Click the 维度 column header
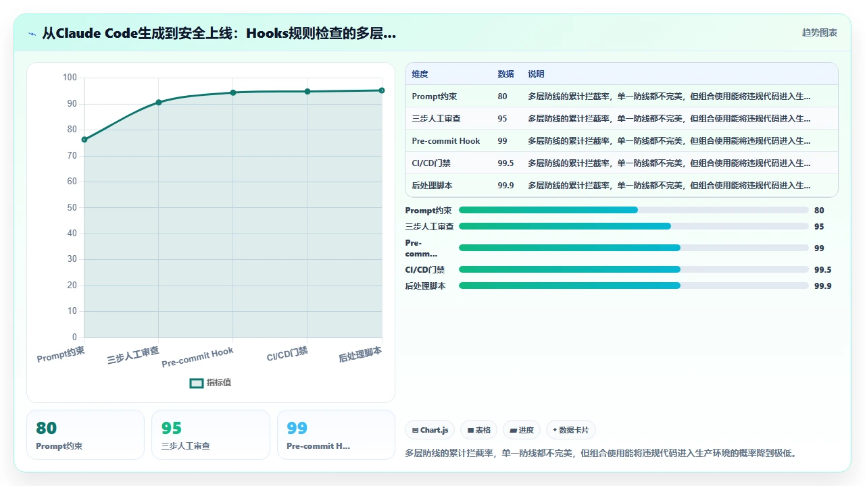 point(420,74)
